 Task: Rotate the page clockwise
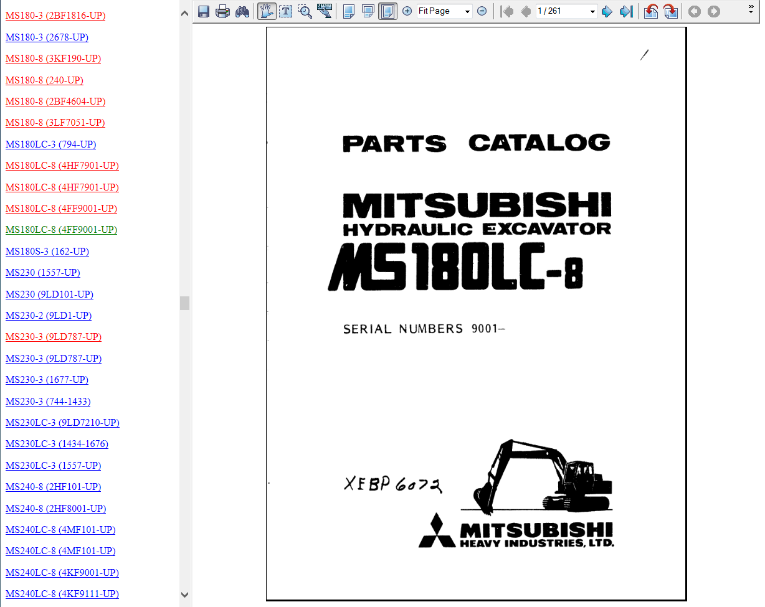pyautogui.click(x=670, y=11)
